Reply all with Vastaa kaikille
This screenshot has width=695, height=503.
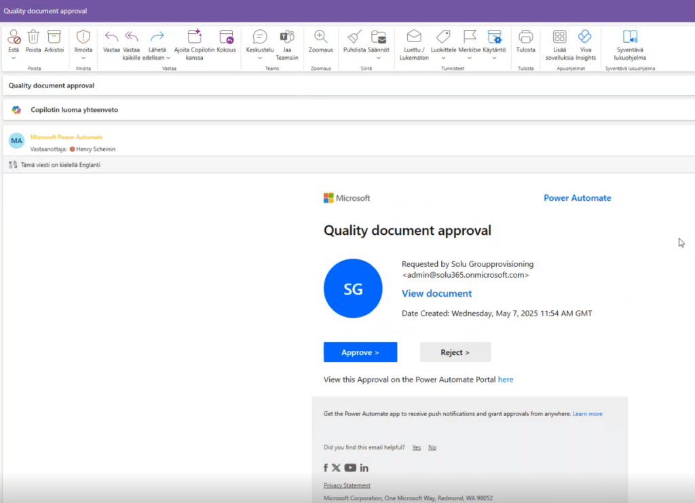click(x=131, y=37)
